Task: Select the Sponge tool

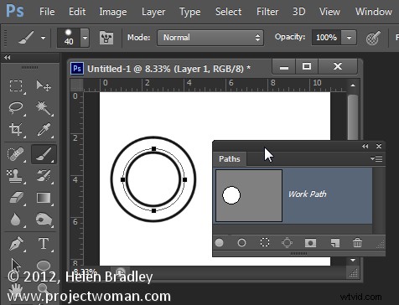Action: [x=44, y=220]
